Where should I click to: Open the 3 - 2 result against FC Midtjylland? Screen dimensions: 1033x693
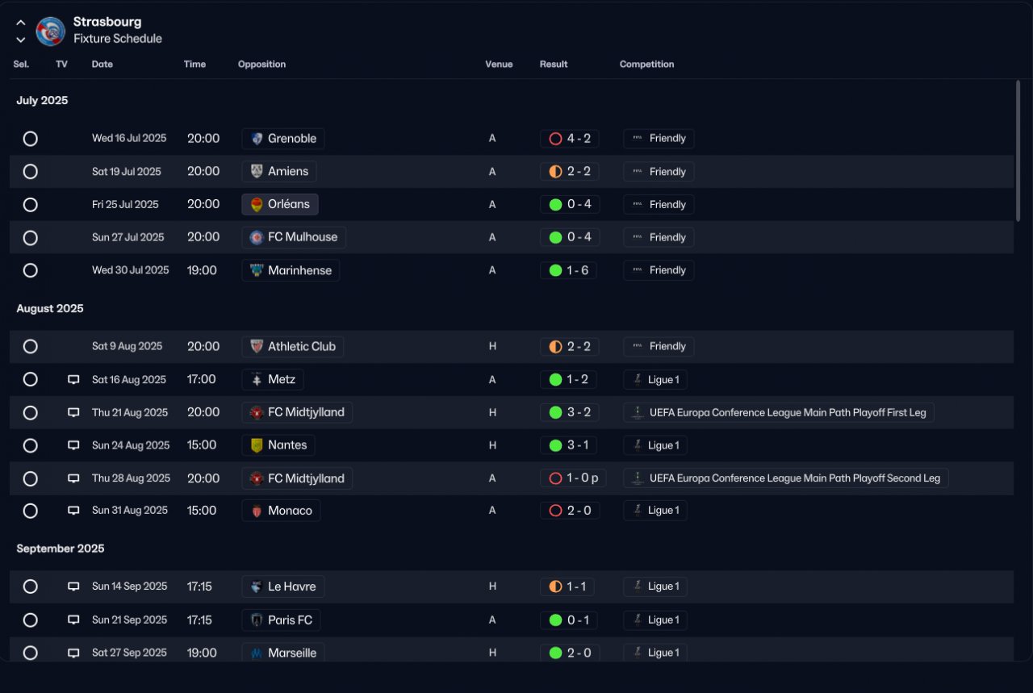[x=570, y=412]
